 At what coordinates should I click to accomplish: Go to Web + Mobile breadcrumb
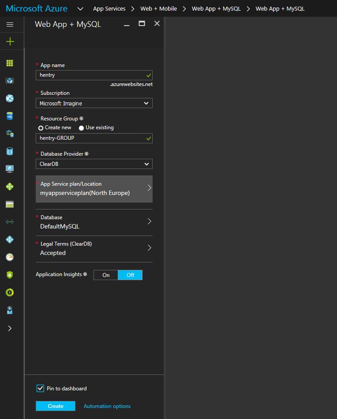(158, 8)
